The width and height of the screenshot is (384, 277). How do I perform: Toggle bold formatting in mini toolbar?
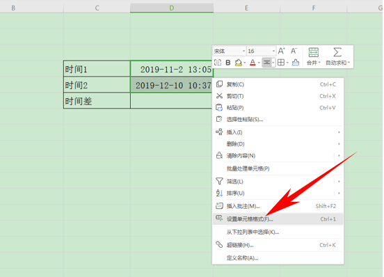pyautogui.click(x=227, y=63)
